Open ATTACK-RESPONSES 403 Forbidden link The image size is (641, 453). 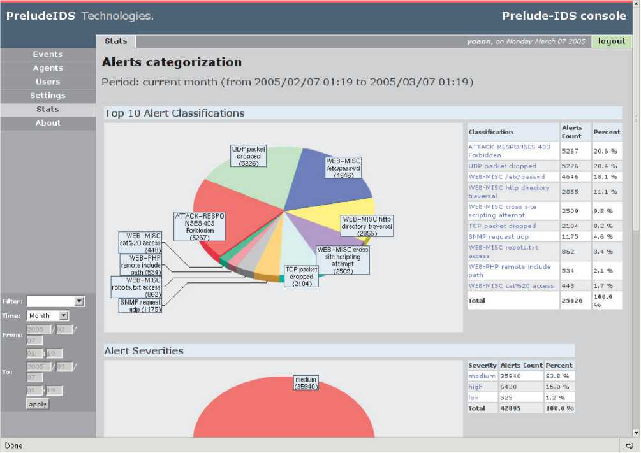[509, 151]
